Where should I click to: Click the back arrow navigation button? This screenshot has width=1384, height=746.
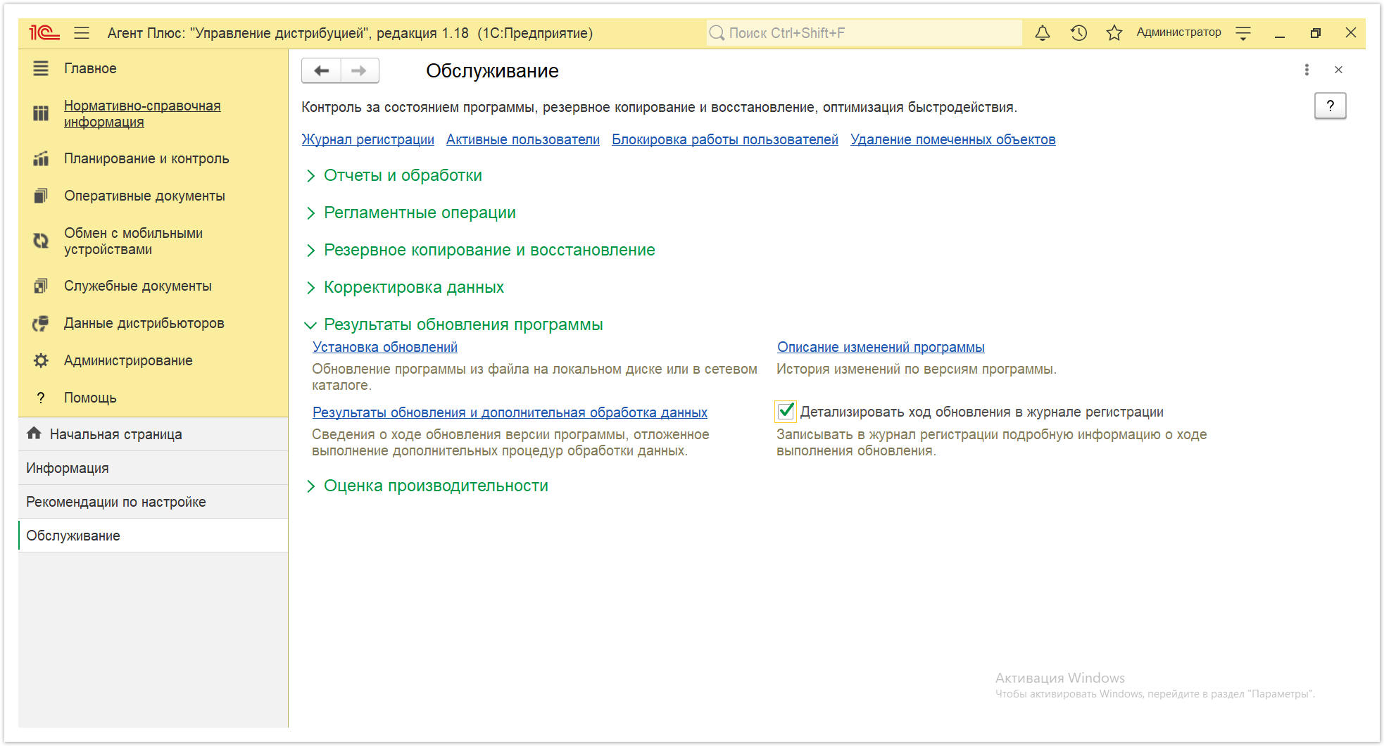[322, 70]
